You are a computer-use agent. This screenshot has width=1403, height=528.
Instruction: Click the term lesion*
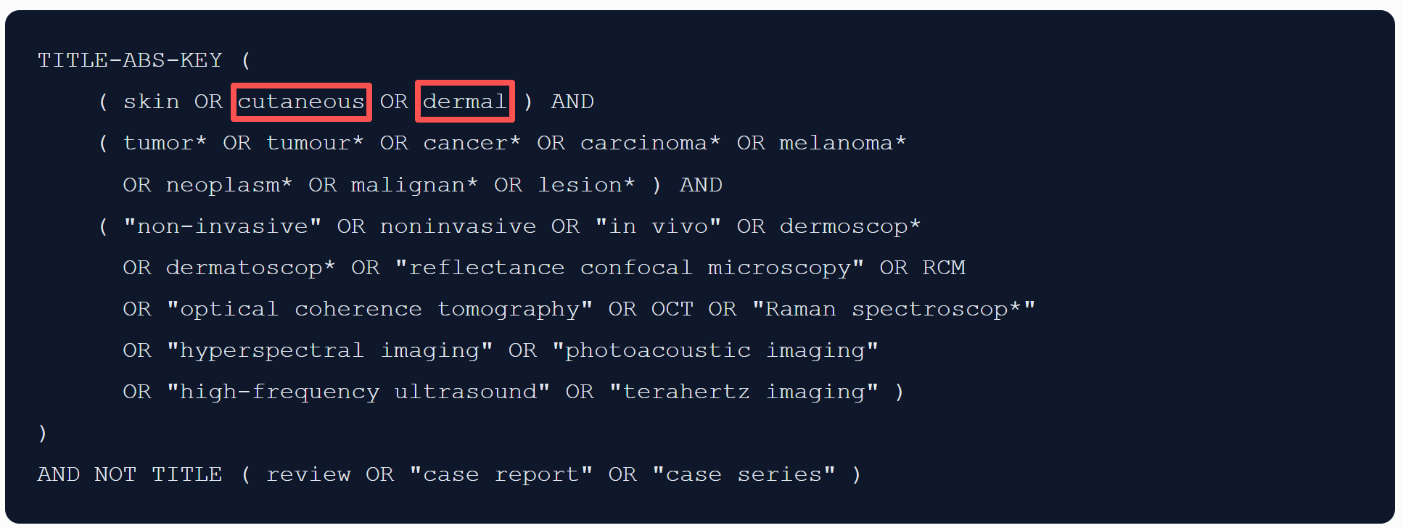coord(586,185)
